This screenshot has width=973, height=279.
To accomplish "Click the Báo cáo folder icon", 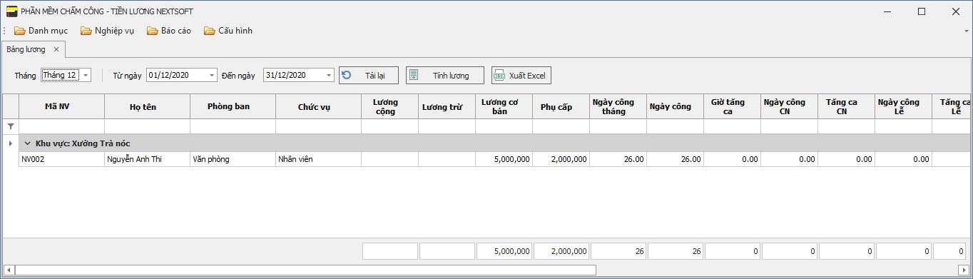I will pos(153,31).
